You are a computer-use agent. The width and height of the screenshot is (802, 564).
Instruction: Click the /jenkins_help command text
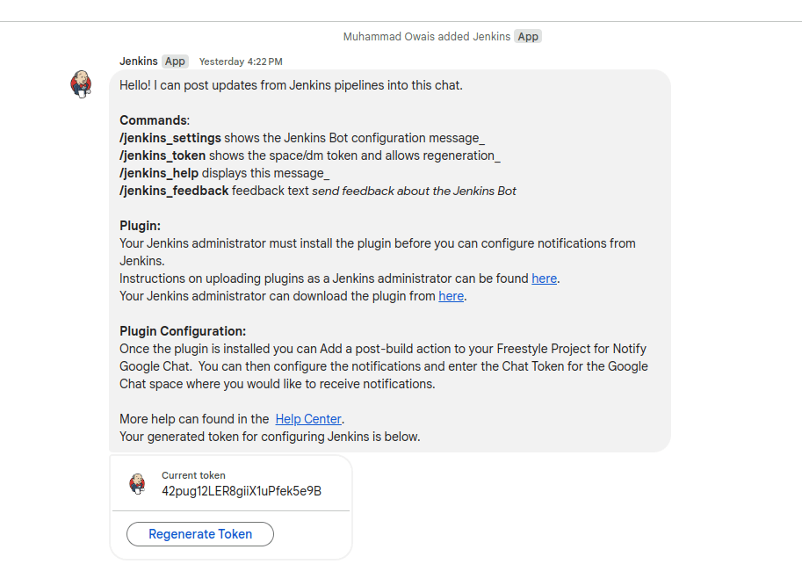point(159,173)
